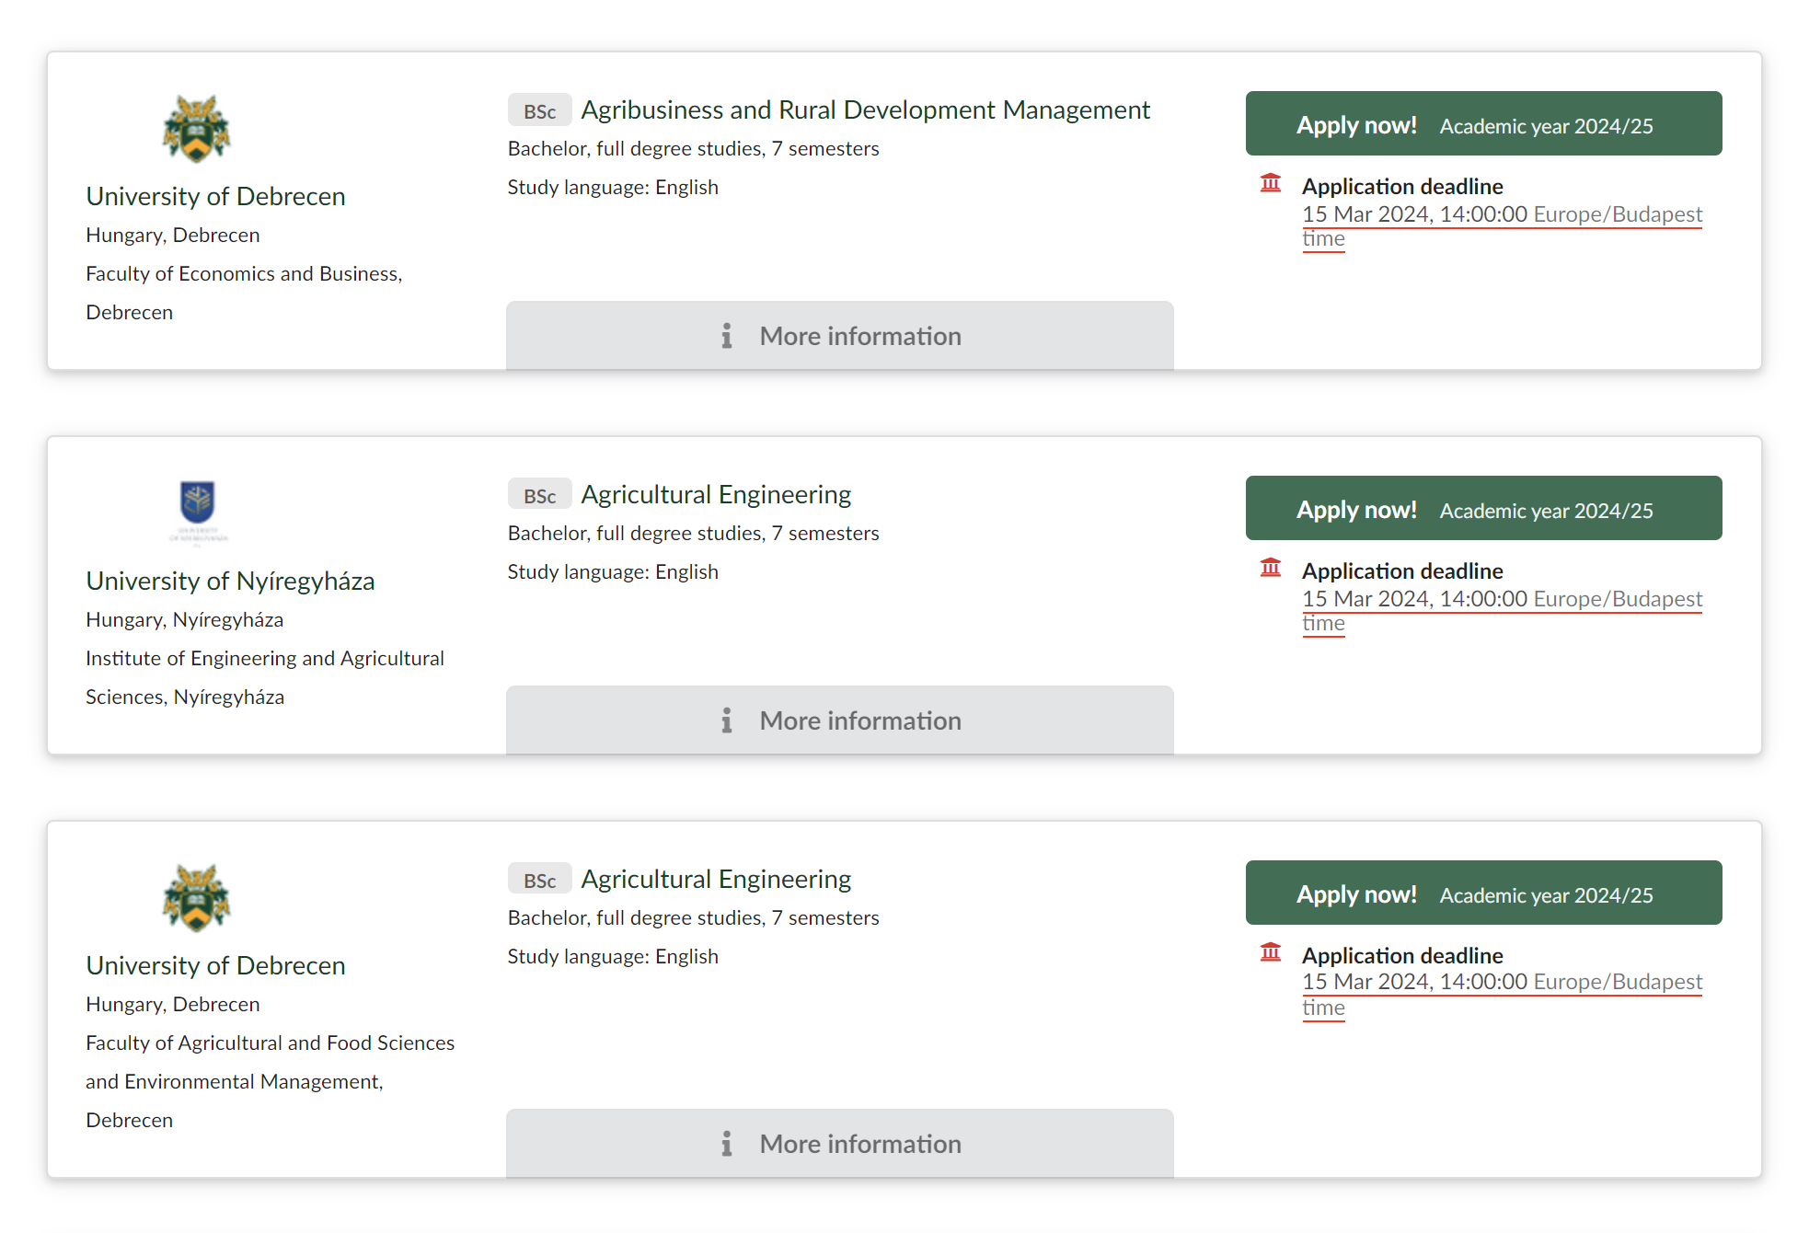1809x1233 pixels.
Task: Click deadline building icon in Nyíregyháza card
Action: 1271,568
